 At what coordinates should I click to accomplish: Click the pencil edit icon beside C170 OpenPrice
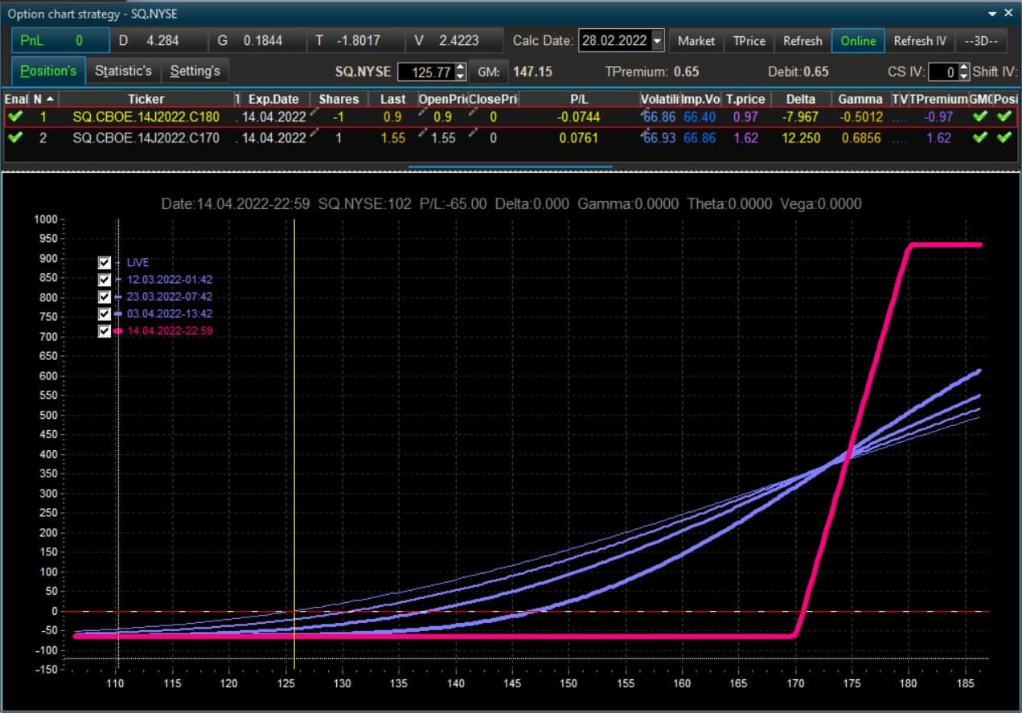pyautogui.click(x=422, y=134)
